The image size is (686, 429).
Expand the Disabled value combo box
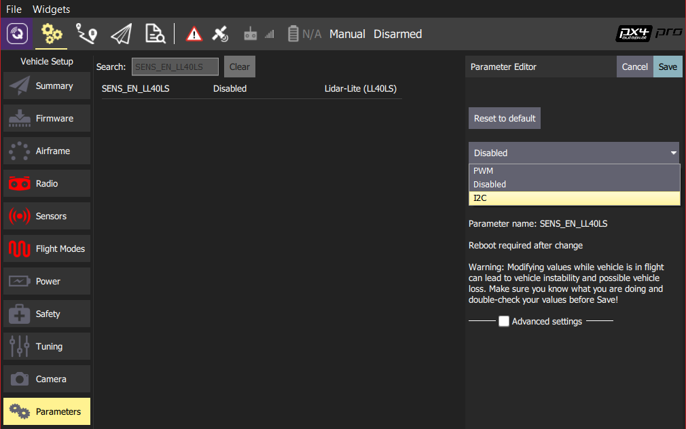(x=573, y=153)
